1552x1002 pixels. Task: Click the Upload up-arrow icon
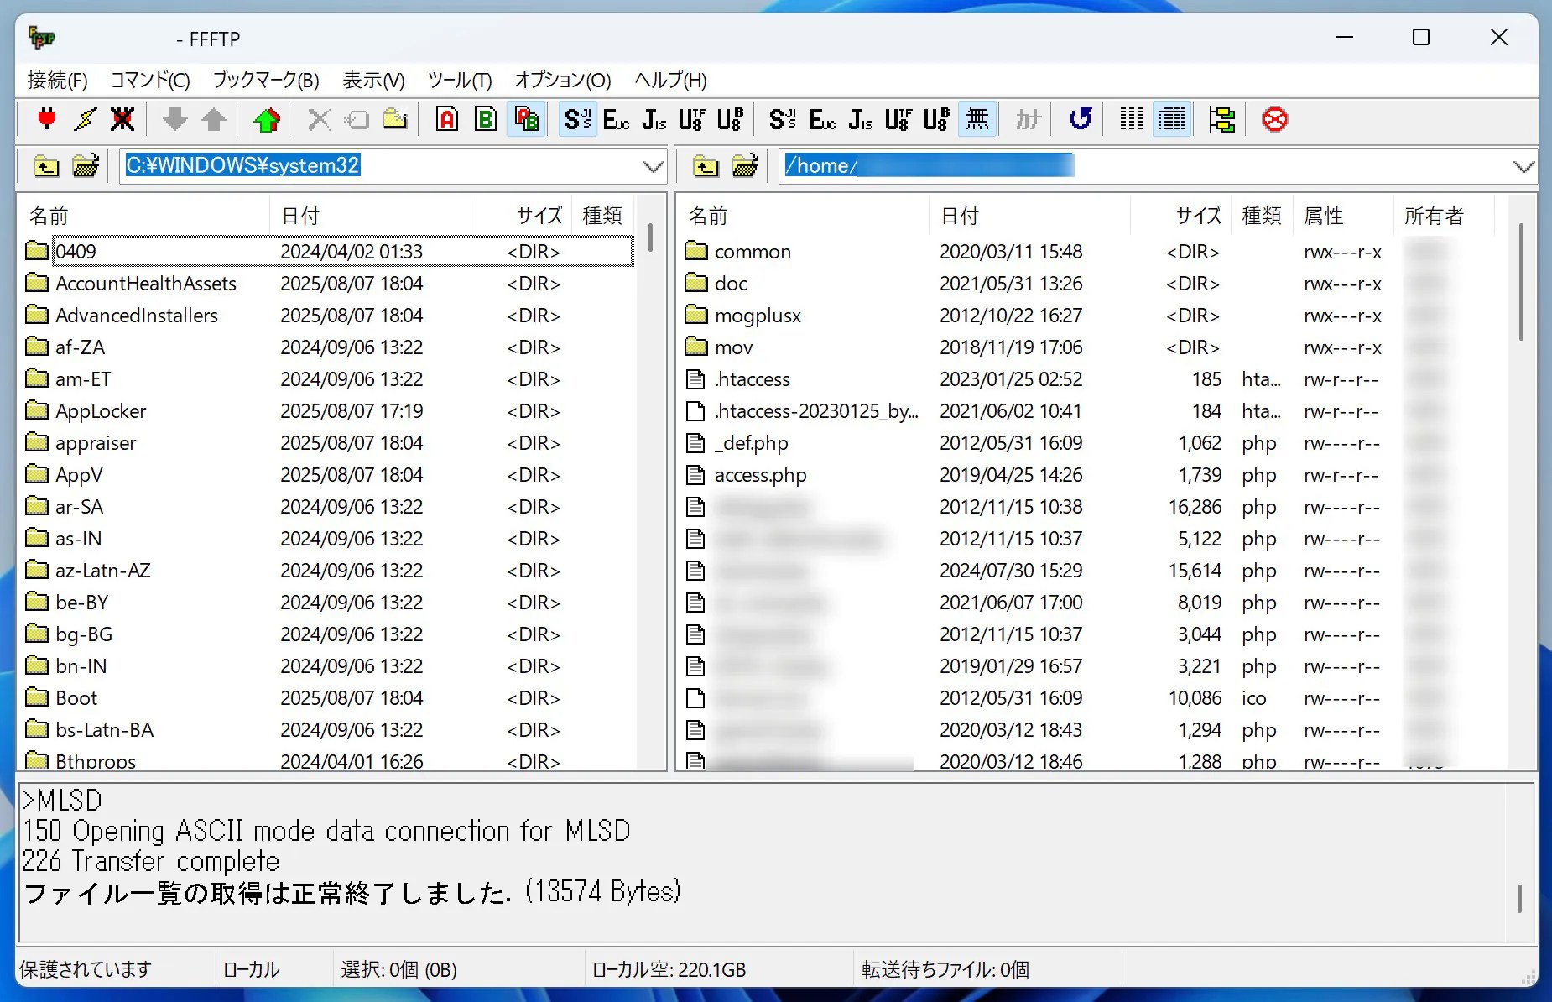(x=214, y=119)
